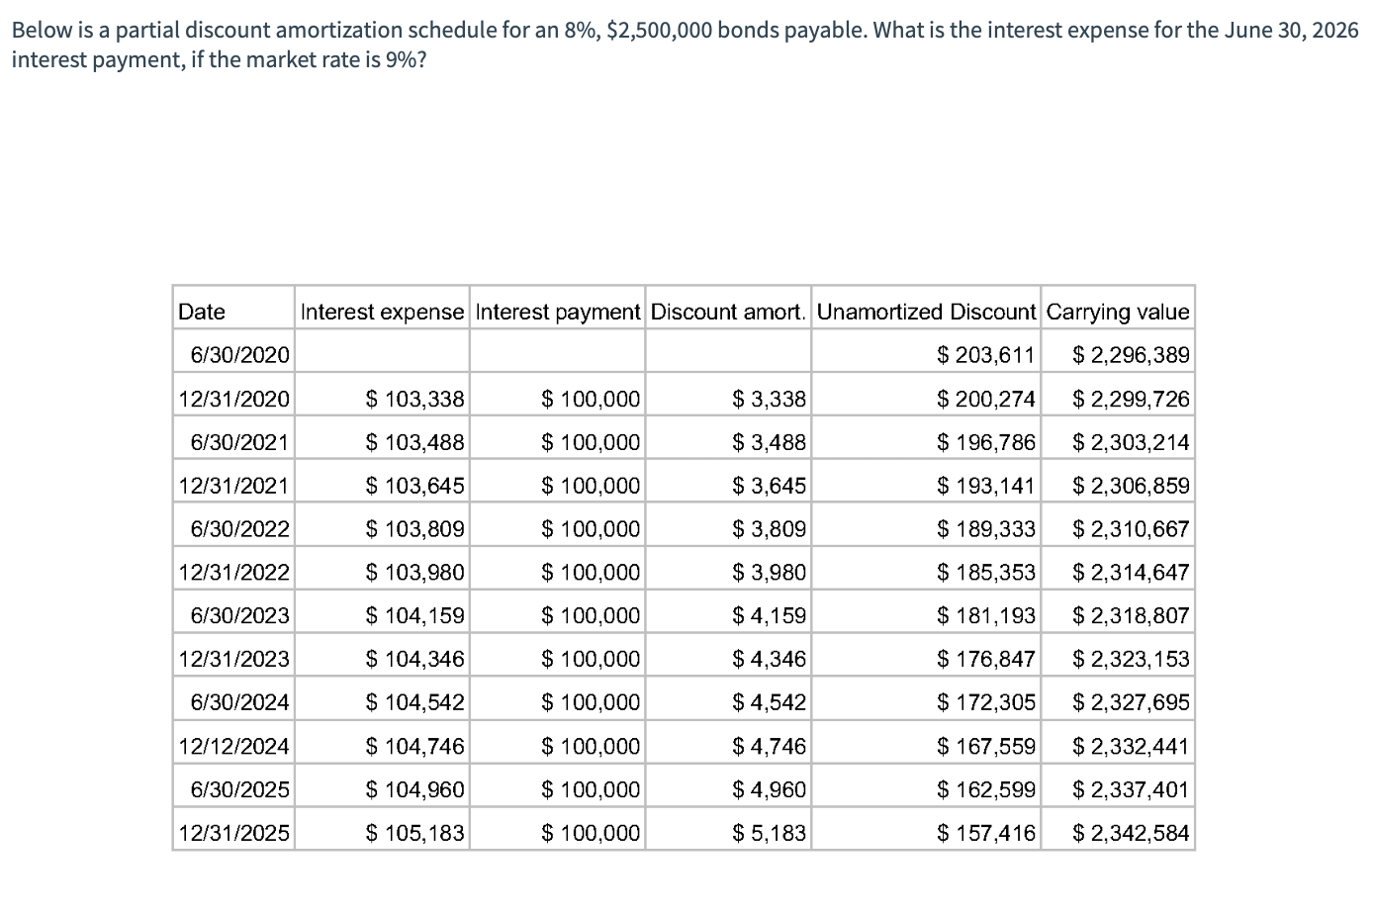Click the Carrying value column header
Viewport: 1375px width, 914px height.
click(1117, 312)
